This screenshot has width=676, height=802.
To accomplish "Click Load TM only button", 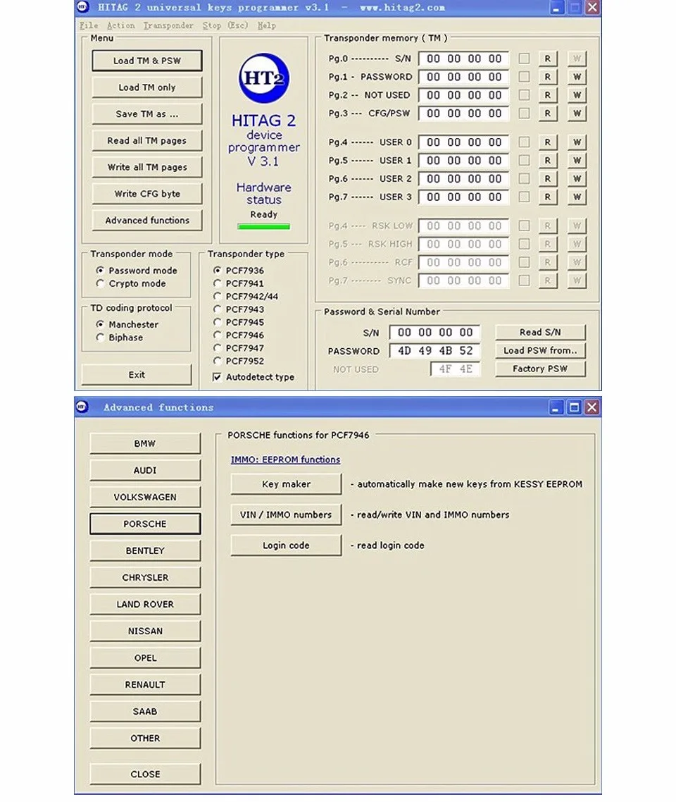I will (x=147, y=87).
